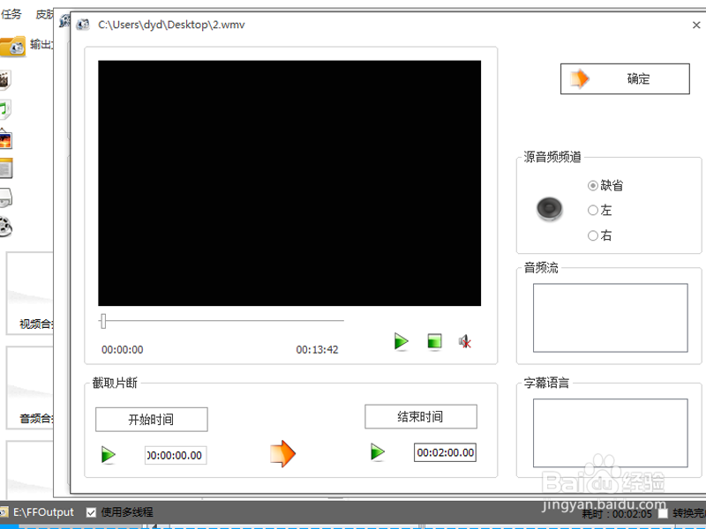Viewport: 706px width, 529px height.
Task: Select the video category sidebar icon
Action: click(4, 80)
